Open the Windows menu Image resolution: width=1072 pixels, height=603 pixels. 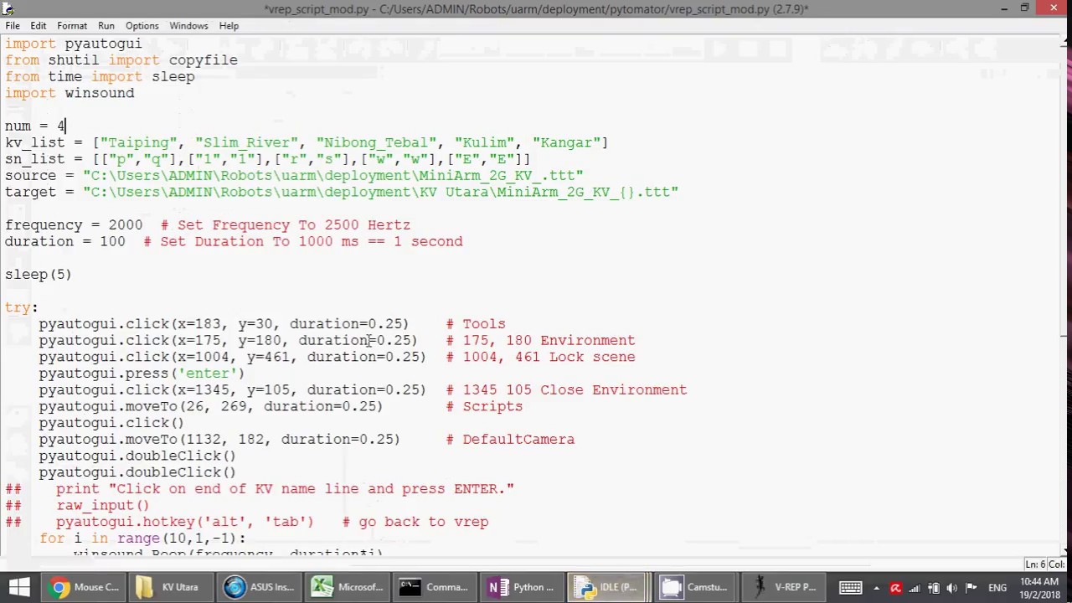click(188, 26)
